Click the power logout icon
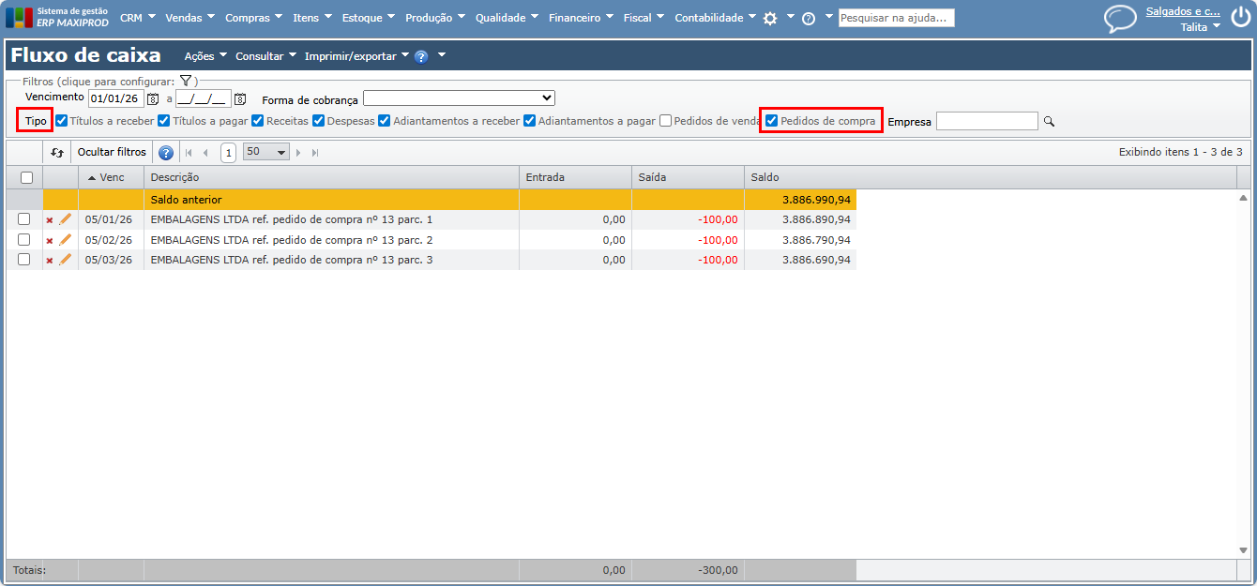Screen dimensions: 1257x586 click(1240, 18)
